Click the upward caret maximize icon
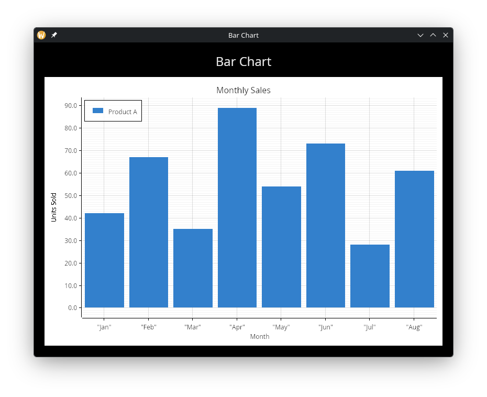Image resolution: width=487 pixels, height=397 pixels. 433,35
